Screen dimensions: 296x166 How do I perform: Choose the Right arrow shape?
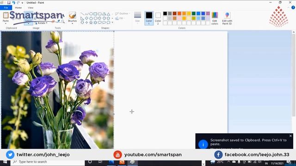point(100,18)
